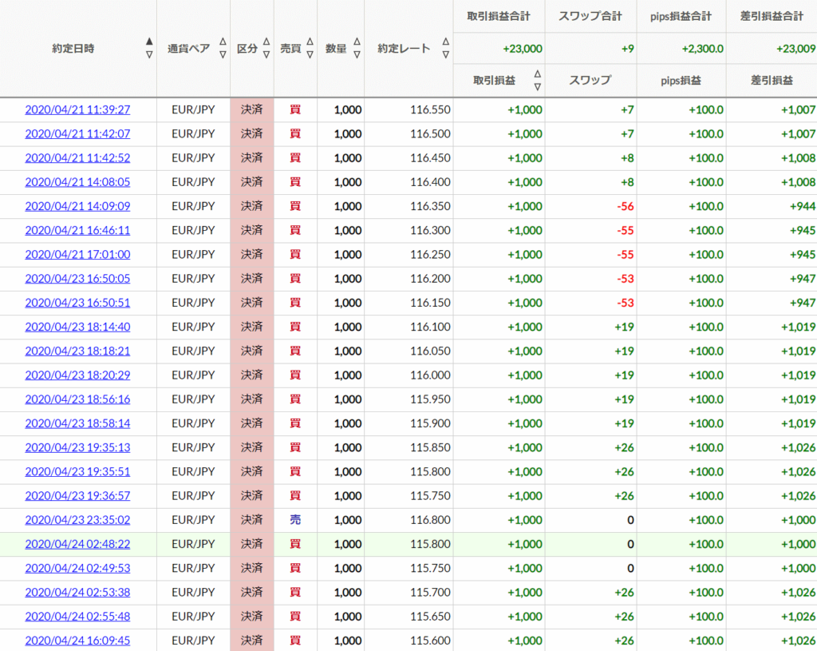Open trade 2020/04/23 18:58:14
Image resolution: width=817 pixels, height=651 pixels.
click(x=77, y=423)
